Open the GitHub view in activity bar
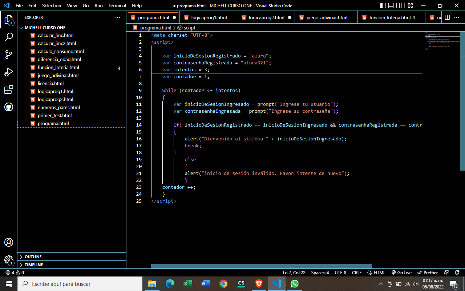 (x=9, y=107)
